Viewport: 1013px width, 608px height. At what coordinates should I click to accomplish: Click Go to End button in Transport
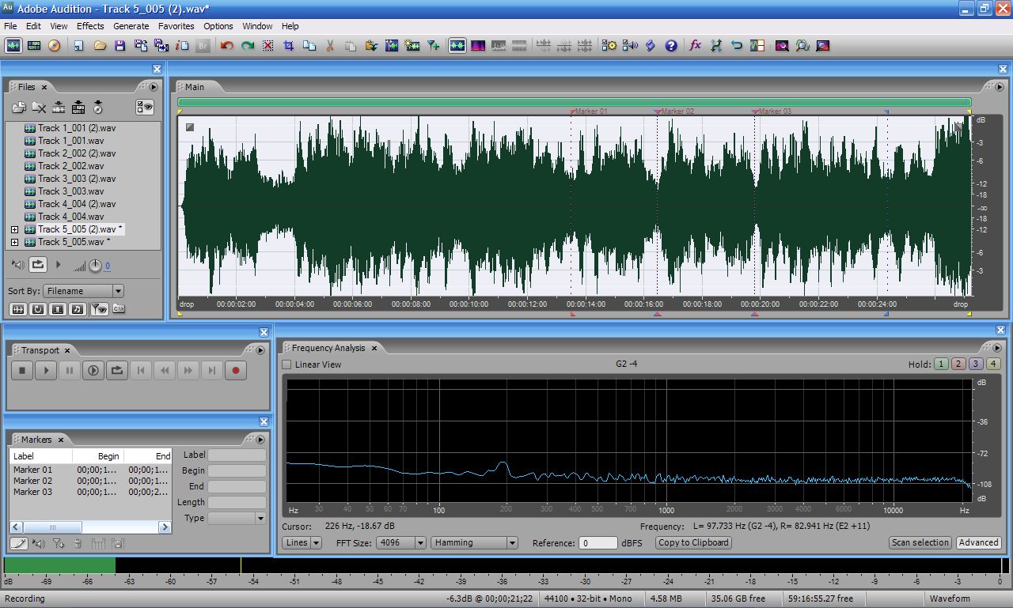tap(211, 370)
